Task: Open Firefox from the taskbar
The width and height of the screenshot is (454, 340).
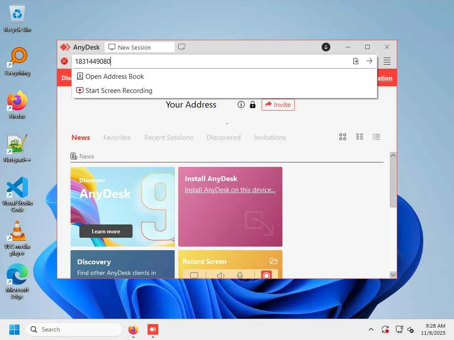Action: coord(133,329)
